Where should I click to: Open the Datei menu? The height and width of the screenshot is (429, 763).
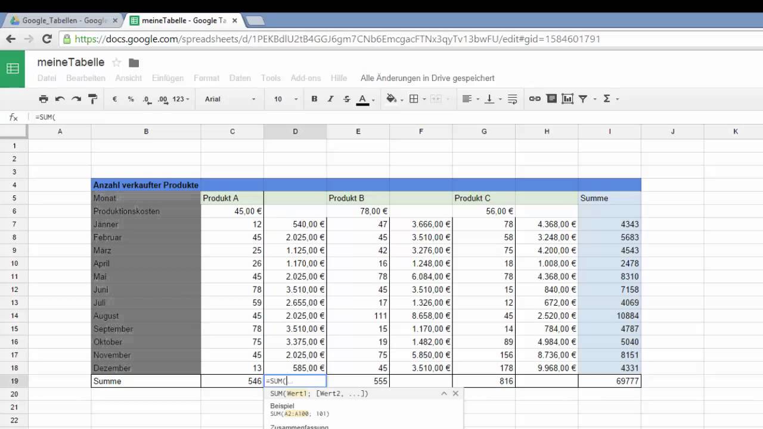46,78
